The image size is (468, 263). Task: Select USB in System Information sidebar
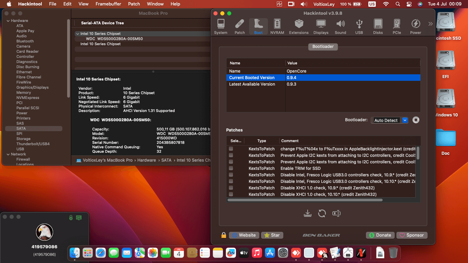pyautogui.click(x=20, y=149)
